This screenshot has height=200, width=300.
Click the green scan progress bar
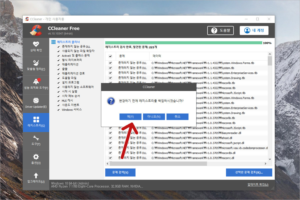183,43
